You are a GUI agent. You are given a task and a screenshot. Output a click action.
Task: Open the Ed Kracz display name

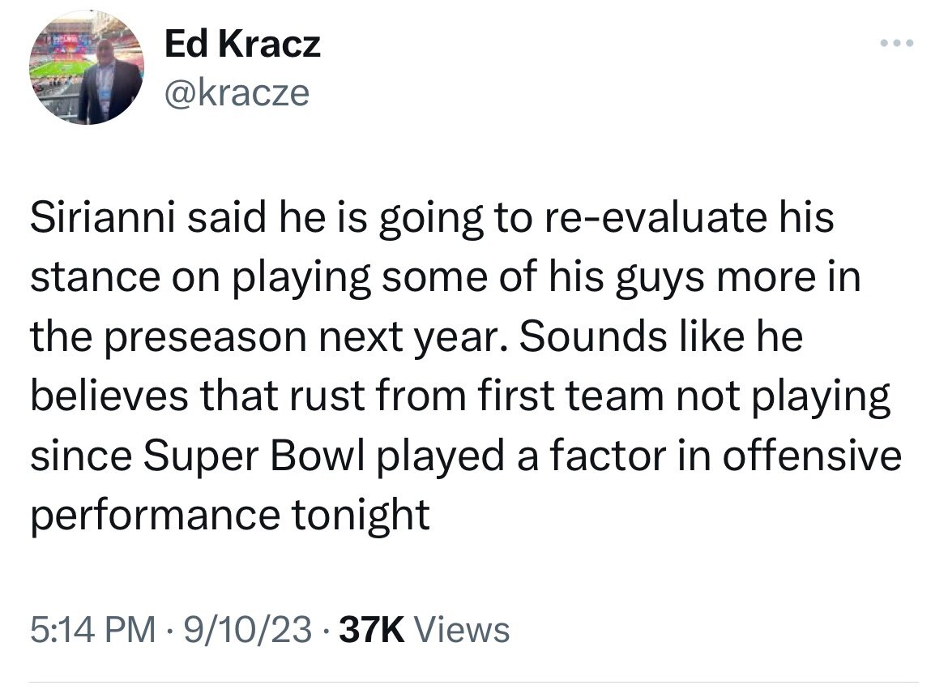242,45
